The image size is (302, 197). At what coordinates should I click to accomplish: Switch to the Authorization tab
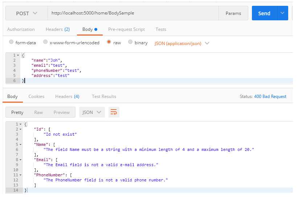[21, 29]
